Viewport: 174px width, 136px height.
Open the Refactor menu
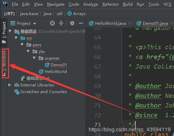click(111, 4)
